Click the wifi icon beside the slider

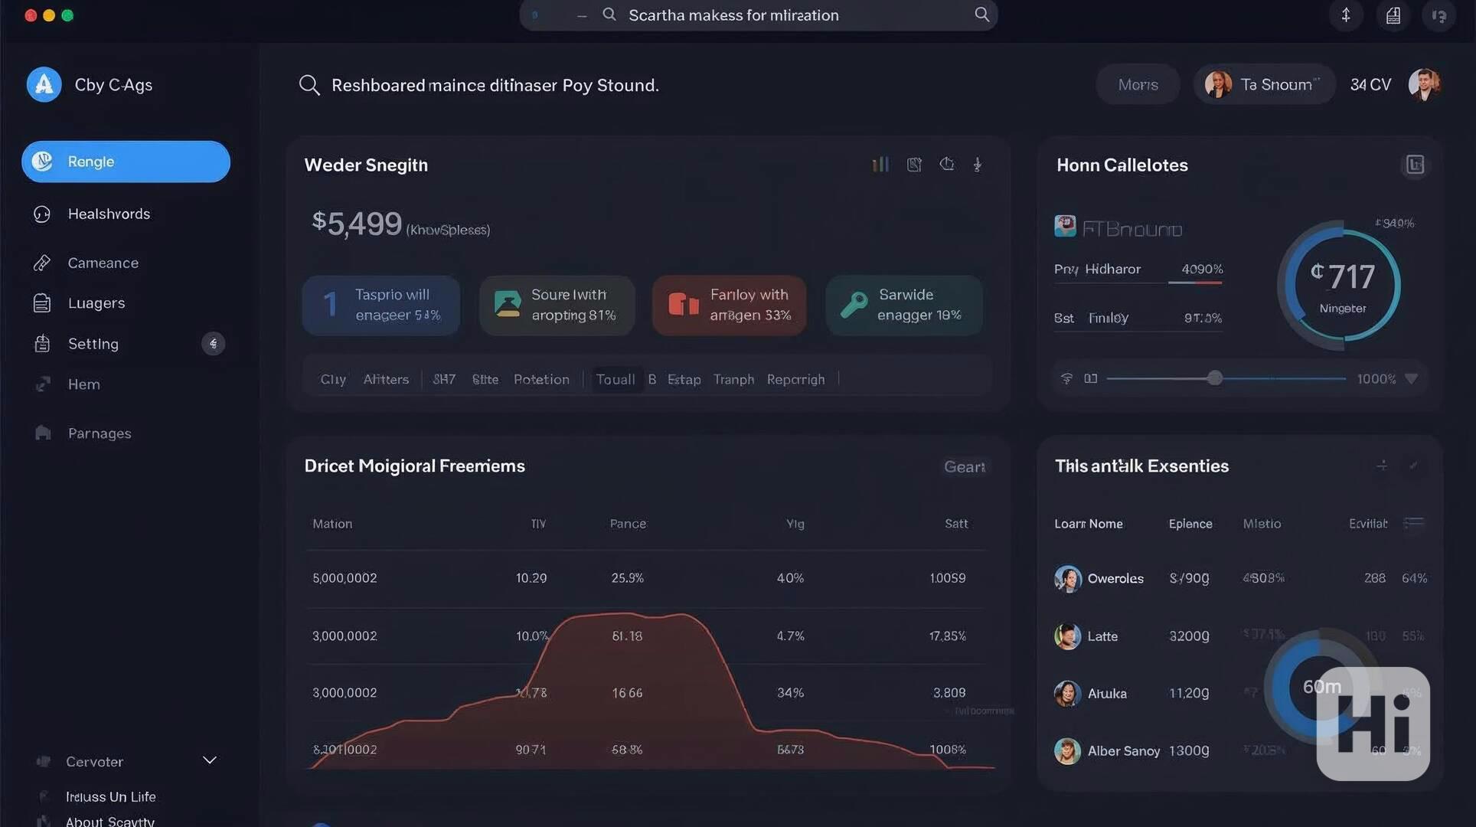tap(1066, 379)
